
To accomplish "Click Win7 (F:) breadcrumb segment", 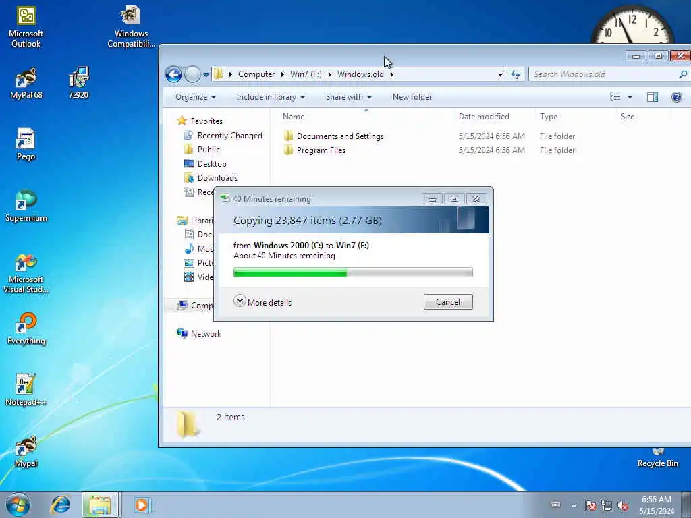I will pos(306,74).
